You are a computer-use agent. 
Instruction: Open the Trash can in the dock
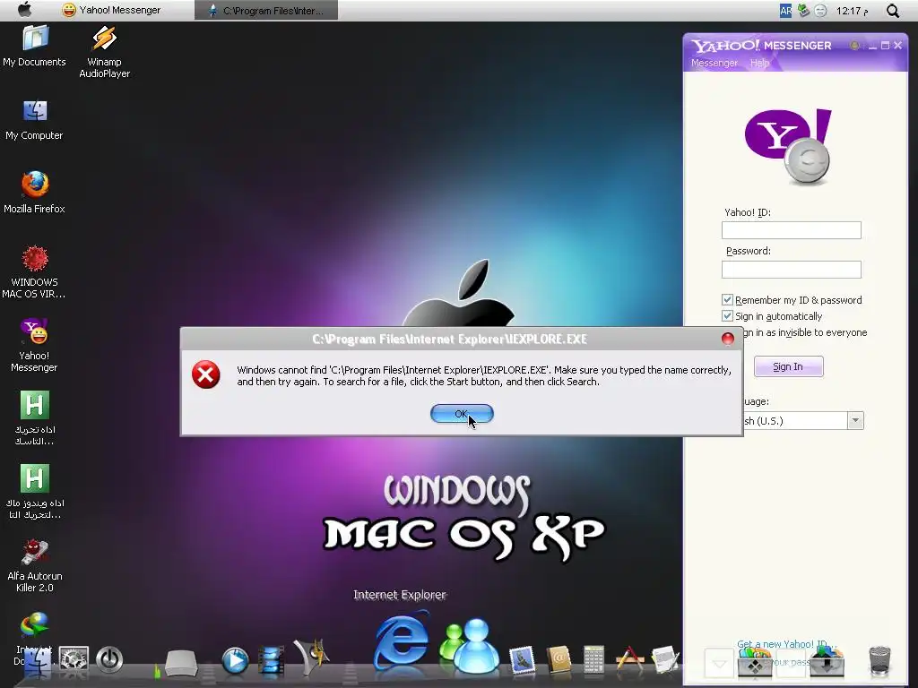click(x=879, y=660)
